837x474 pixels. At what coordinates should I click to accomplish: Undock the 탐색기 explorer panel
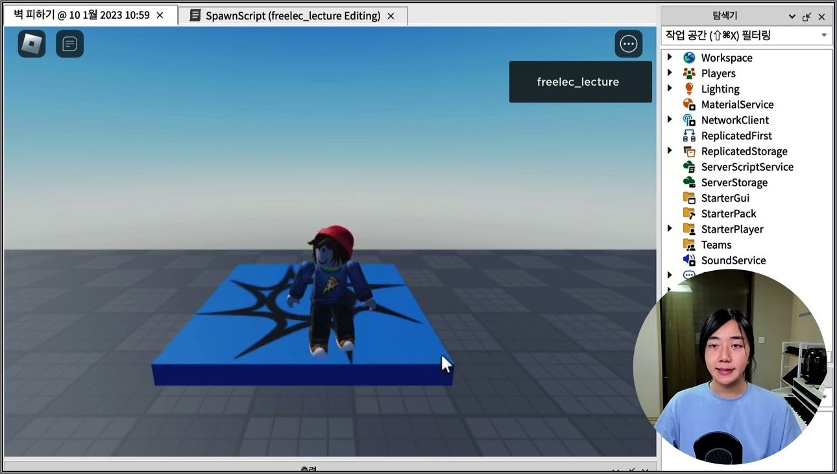(807, 17)
